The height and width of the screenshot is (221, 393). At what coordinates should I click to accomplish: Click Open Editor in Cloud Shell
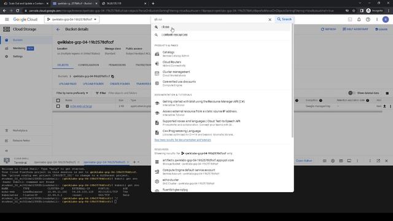click(x=304, y=161)
